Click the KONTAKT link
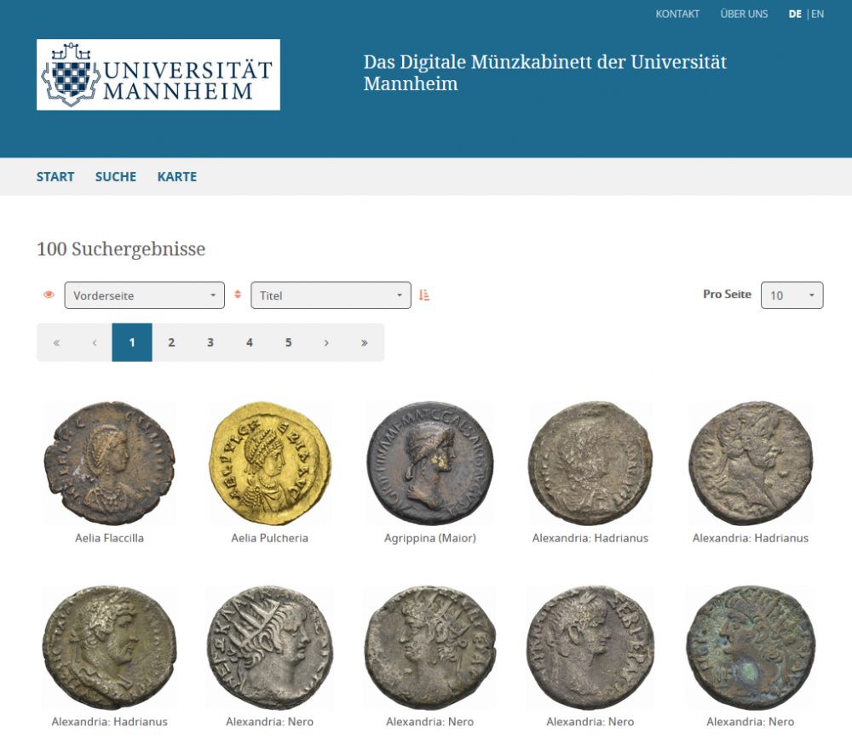 tap(677, 14)
